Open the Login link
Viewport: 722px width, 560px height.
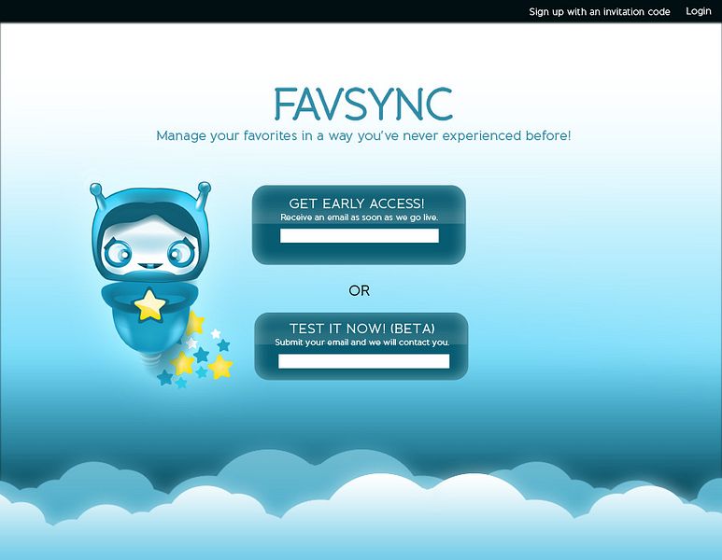click(x=699, y=11)
